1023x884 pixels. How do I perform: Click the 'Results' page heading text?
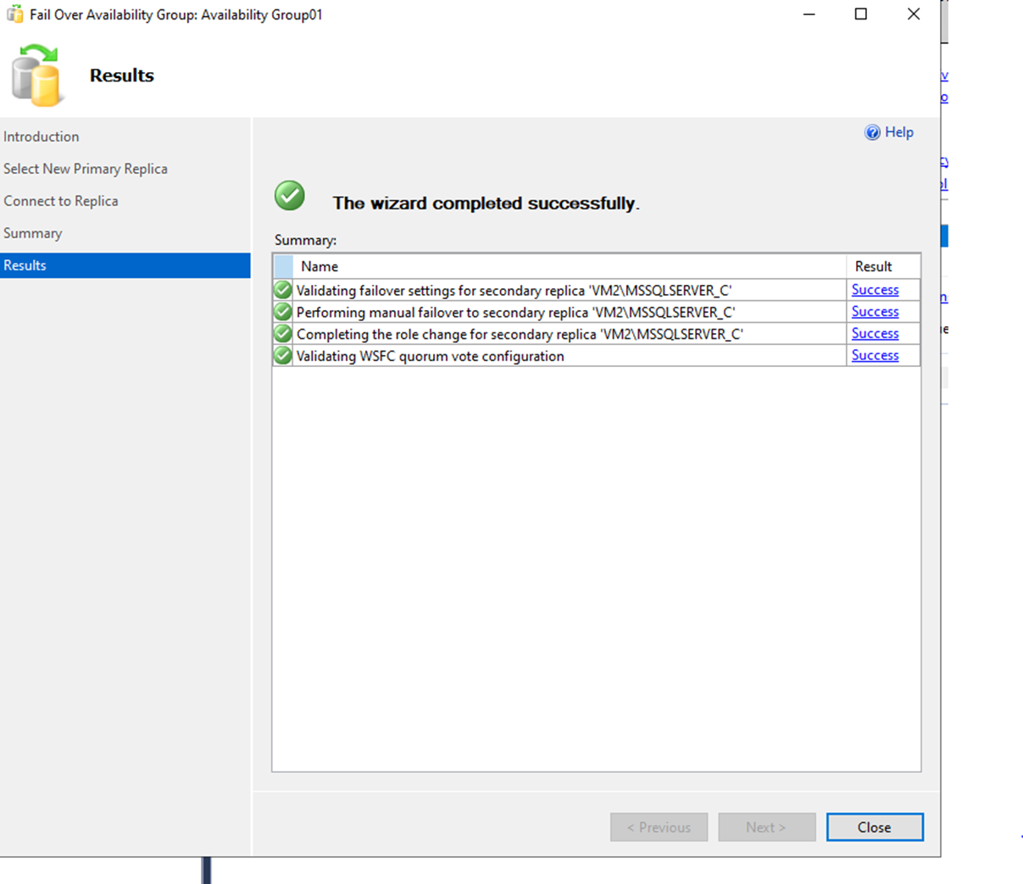(x=122, y=75)
